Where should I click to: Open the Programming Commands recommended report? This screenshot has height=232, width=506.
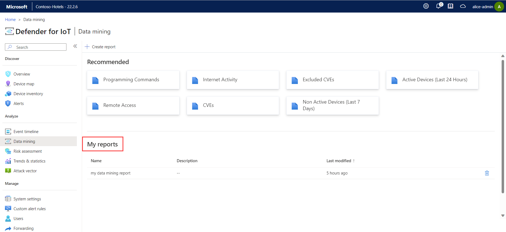(x=133, y=80)
